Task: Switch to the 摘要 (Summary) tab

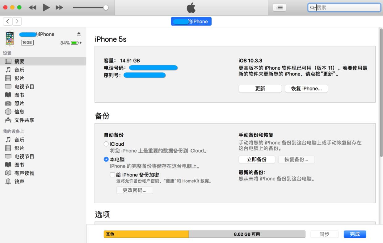Action: pyautogui.click(x=19, y=61)
